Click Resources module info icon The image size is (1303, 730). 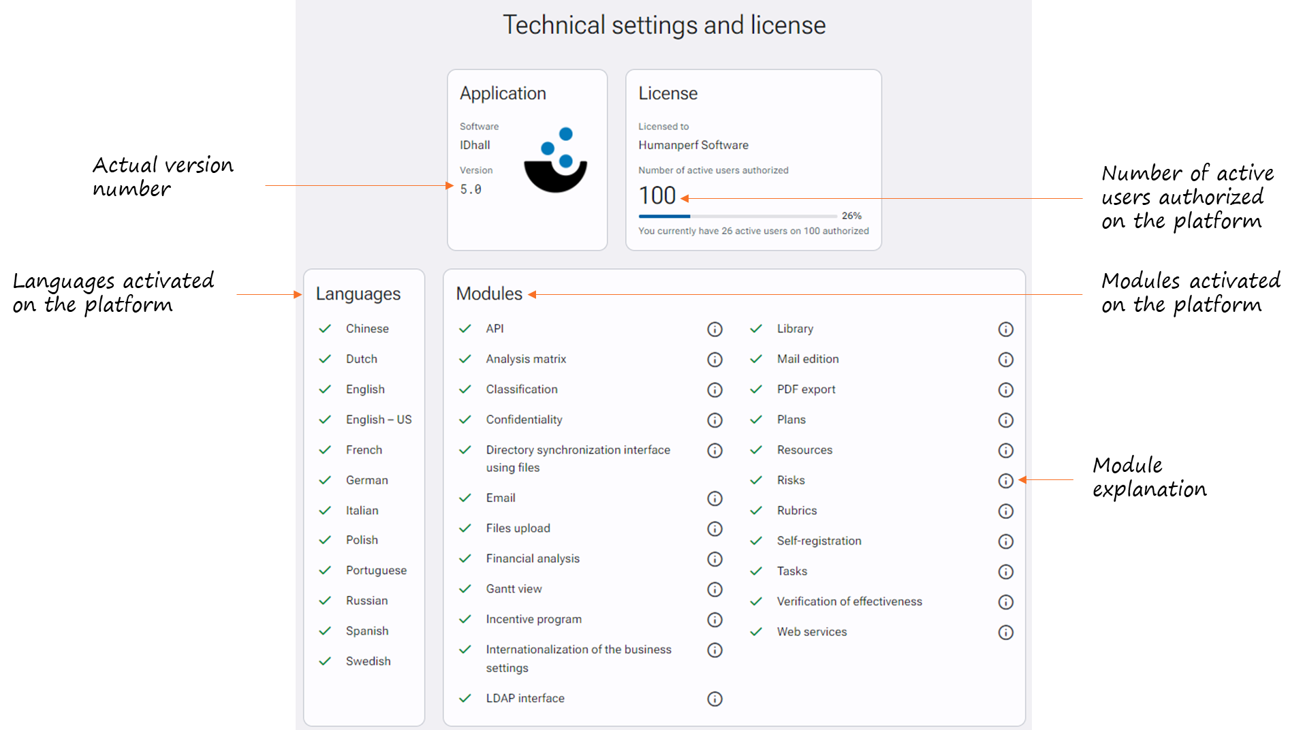tap(1006, 451)
